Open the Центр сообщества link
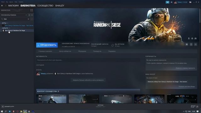The height and width of the screenshot is (113, 201). coord(65,51)
